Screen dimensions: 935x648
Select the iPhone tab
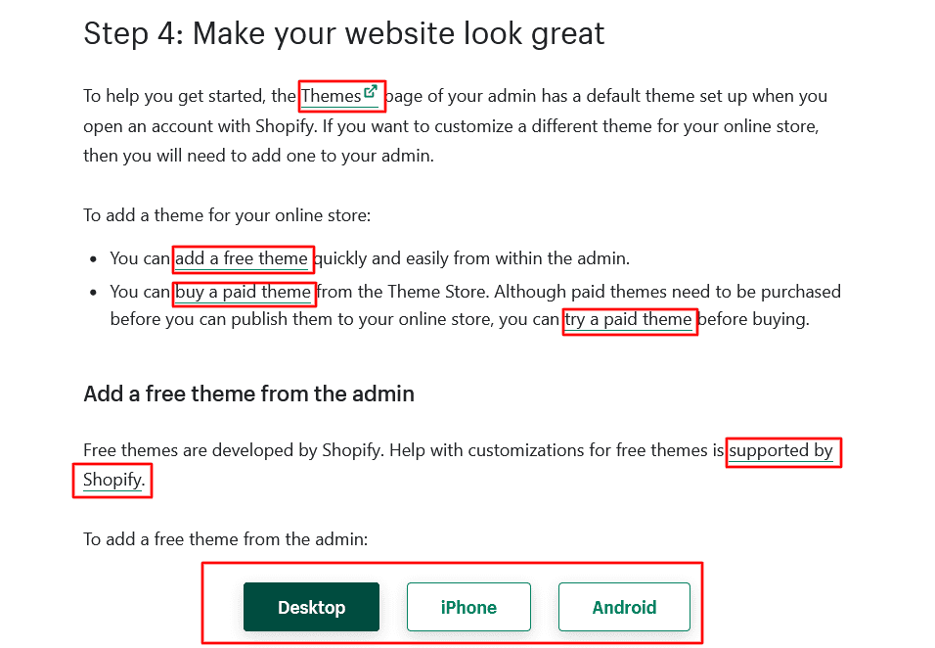point(468,607)
